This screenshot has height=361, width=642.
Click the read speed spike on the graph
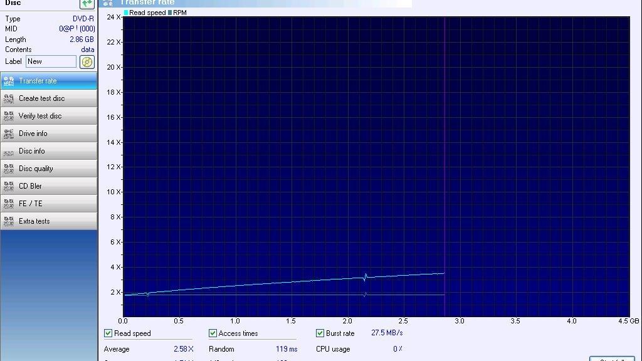coord(365,276)
